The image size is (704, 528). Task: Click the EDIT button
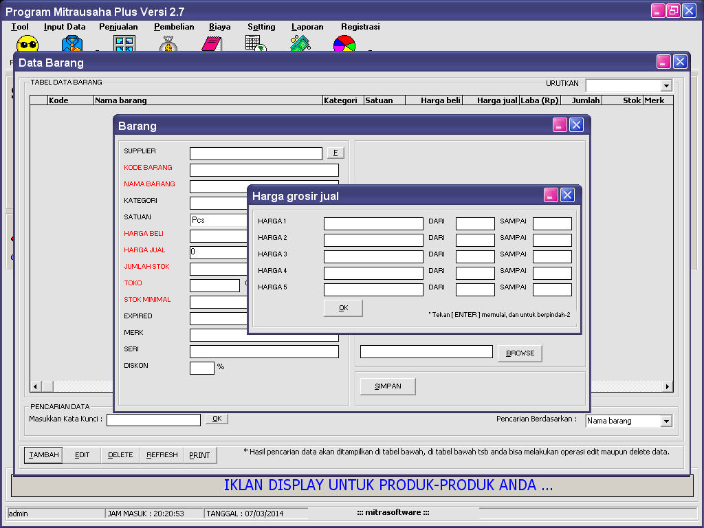pyautogui.click(x=82, y=455)
